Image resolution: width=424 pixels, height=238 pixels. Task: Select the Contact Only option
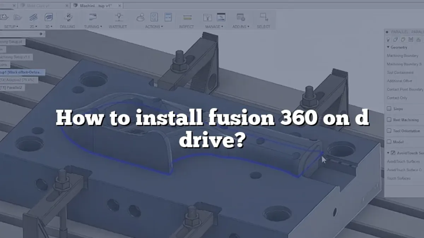[397, 98]
